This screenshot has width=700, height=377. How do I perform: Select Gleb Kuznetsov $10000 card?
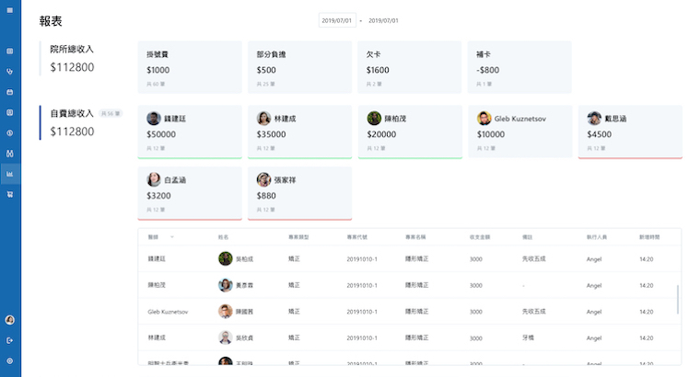pos(520,131)
